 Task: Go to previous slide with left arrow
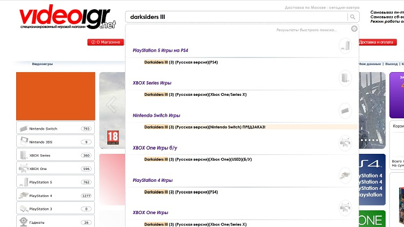click(111, 105)
